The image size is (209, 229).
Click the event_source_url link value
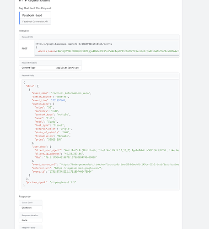click(119, 164)
